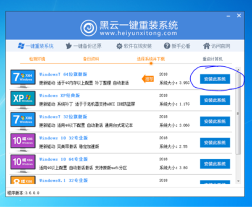This screenshot has height=208, width=252.
Task: Close the 黑云一键重装系统 window
Action: tap(239, 16)
